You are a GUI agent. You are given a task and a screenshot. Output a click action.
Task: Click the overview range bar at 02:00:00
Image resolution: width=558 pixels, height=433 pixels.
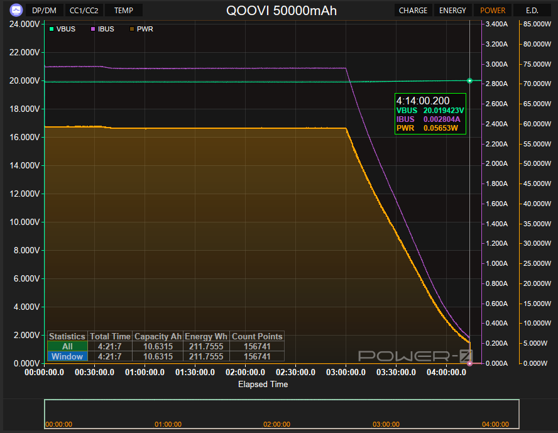(276, 424)
